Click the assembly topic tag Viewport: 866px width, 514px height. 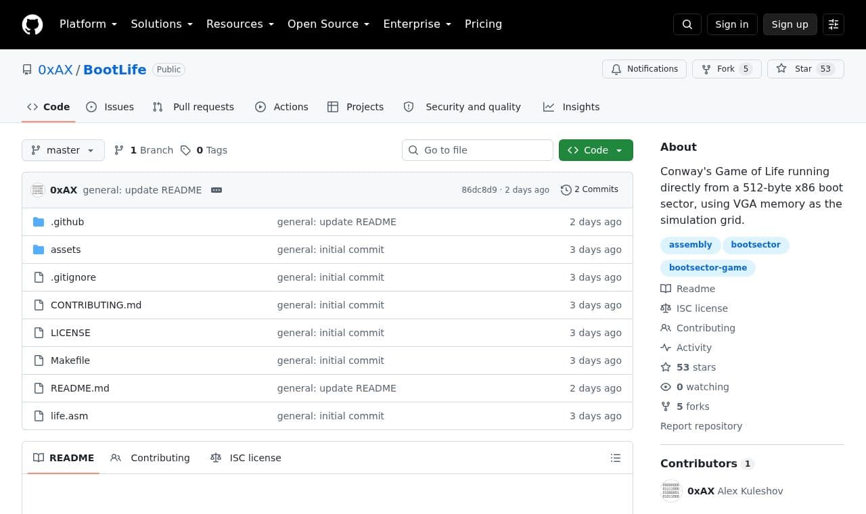point(690,245)
